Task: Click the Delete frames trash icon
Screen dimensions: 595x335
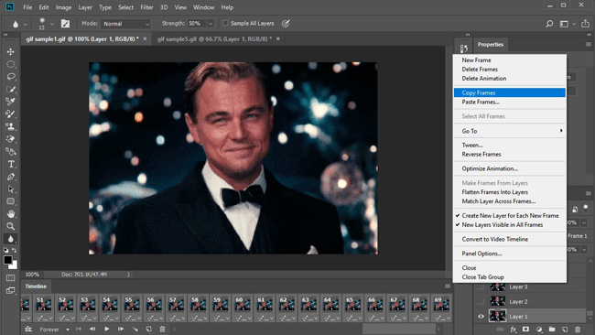Action: click(x=162, y=329)
